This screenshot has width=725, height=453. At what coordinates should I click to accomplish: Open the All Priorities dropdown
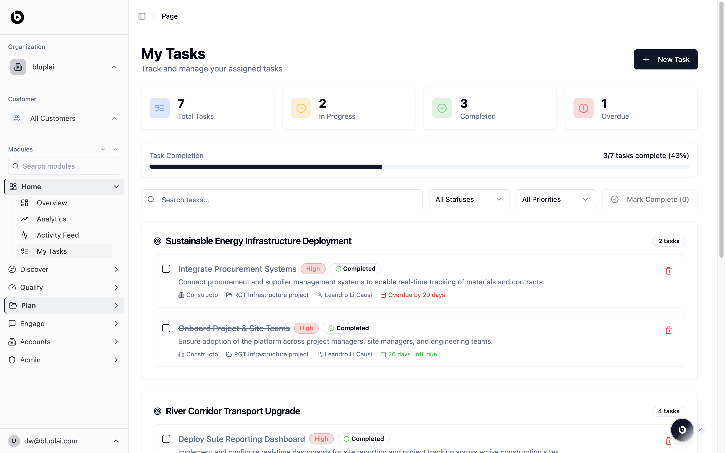(555, 200)
